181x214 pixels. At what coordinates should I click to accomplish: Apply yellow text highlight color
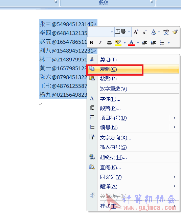118,43
